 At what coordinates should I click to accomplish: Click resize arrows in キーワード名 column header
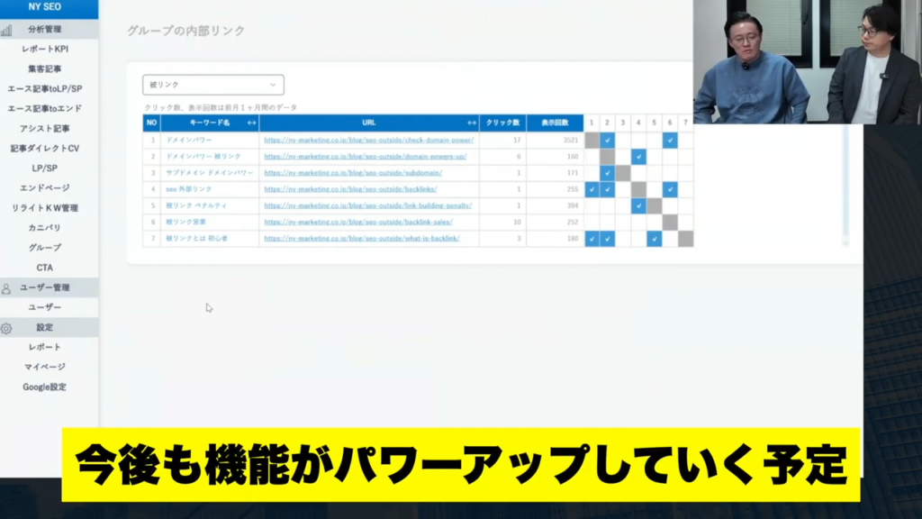pyautogui.click(x=251, y=123)
